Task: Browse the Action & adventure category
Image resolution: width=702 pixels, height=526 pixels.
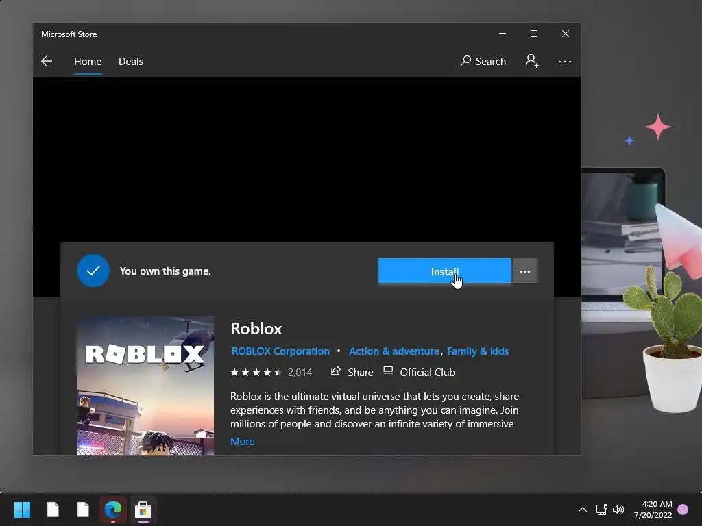Action: pyautogui.click(x=394, y=351)
